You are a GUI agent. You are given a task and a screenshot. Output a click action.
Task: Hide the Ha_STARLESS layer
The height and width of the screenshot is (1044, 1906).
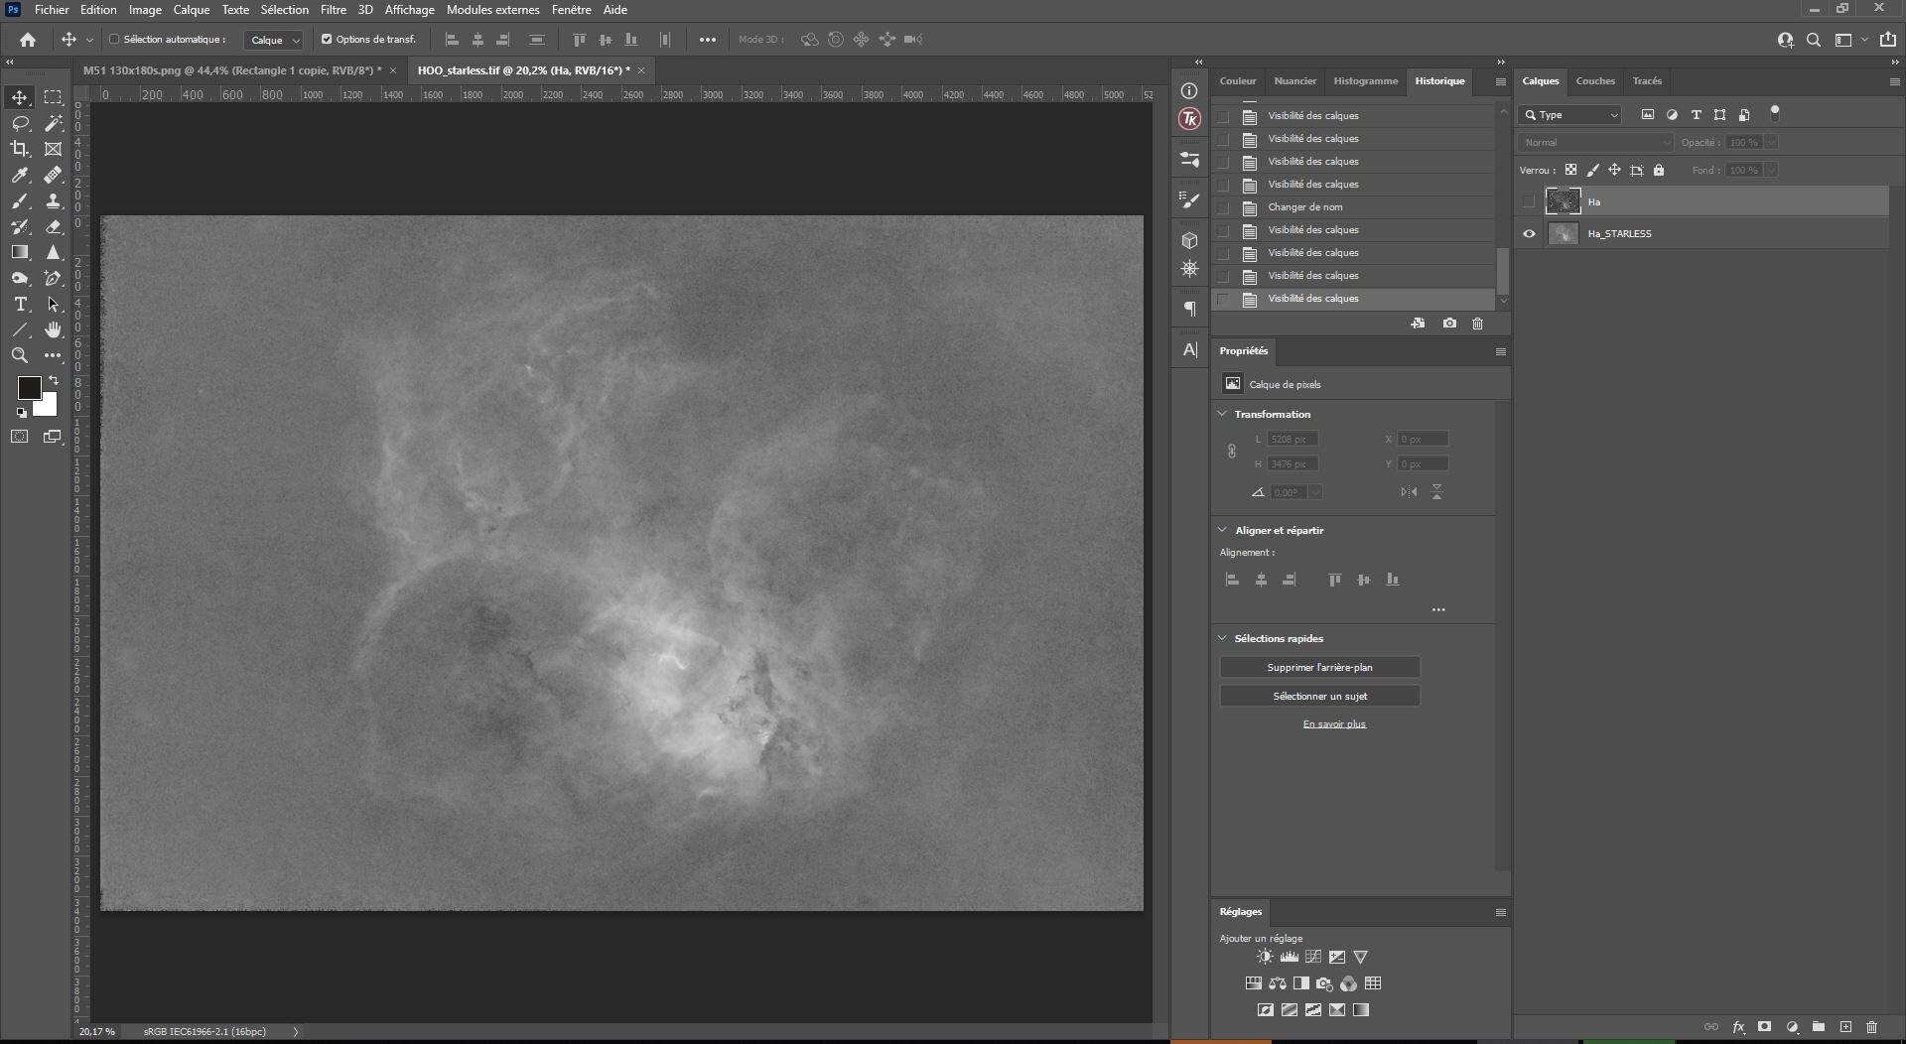pyautogui.click(x=1529, y=234)
